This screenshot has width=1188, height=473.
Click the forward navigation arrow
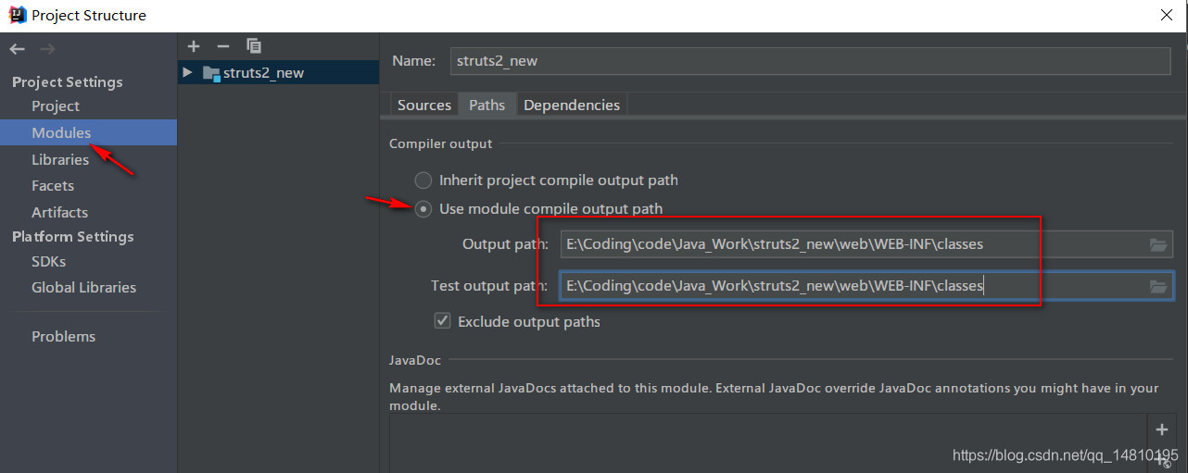pyautogui.click(x=48, y=49)
